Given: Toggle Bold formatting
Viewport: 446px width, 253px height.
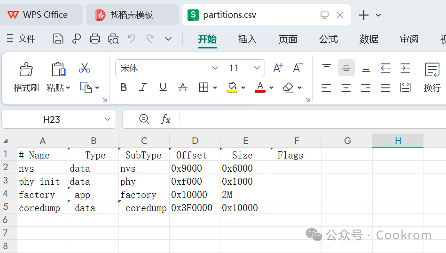Looking at the screenshot, I should pos(123,87).
